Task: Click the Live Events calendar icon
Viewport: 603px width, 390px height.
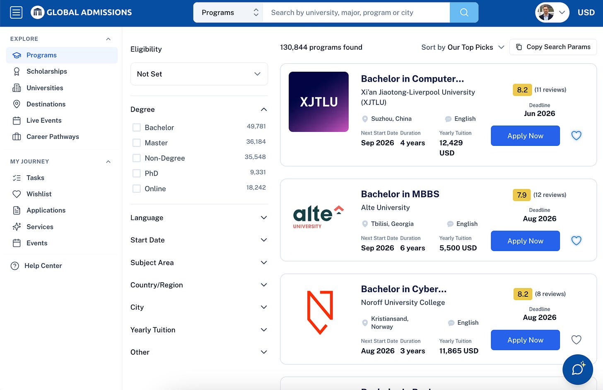Action: coord(17,121)
